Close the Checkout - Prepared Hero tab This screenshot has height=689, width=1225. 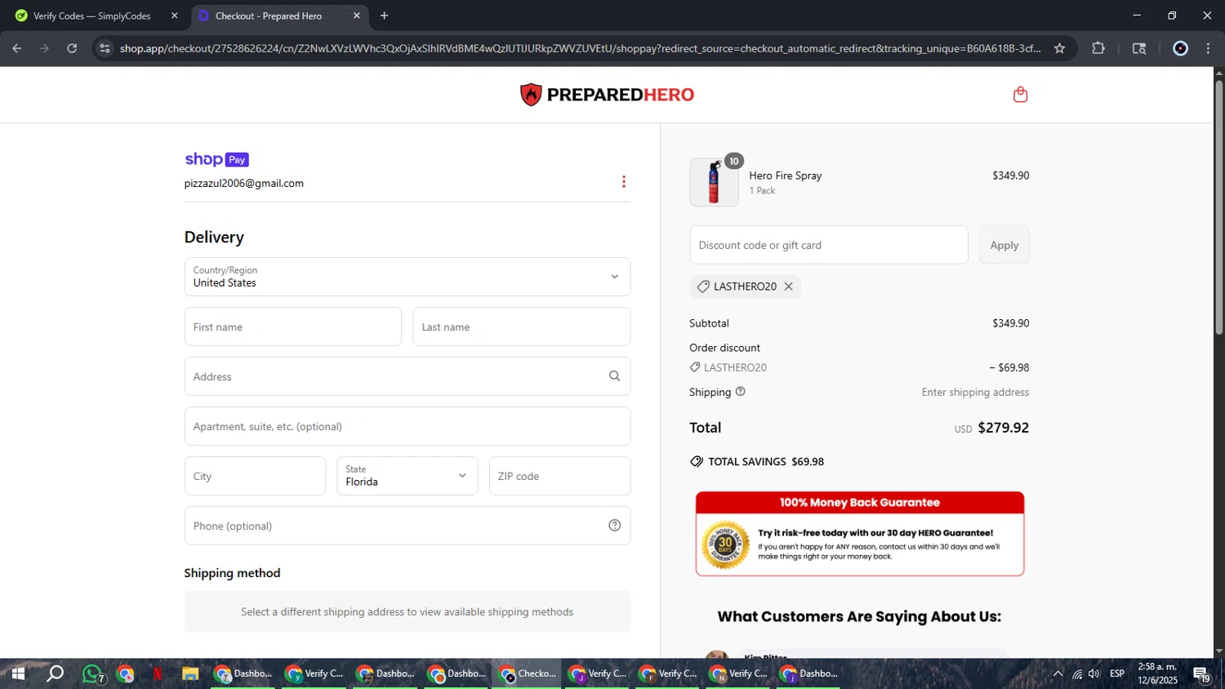pyautogui.click(x=357, y=16)
